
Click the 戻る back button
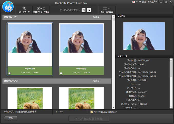coord(10,118)
